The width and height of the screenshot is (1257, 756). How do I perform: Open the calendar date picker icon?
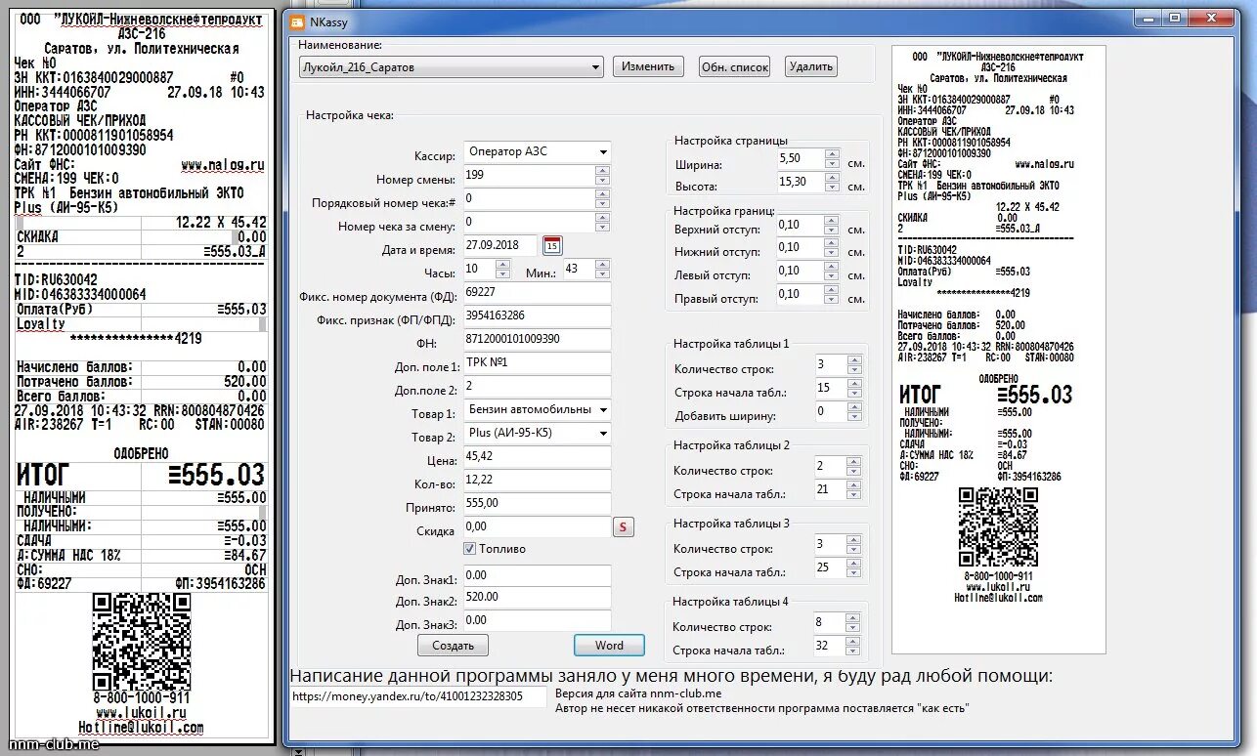(x=552, y=246)
